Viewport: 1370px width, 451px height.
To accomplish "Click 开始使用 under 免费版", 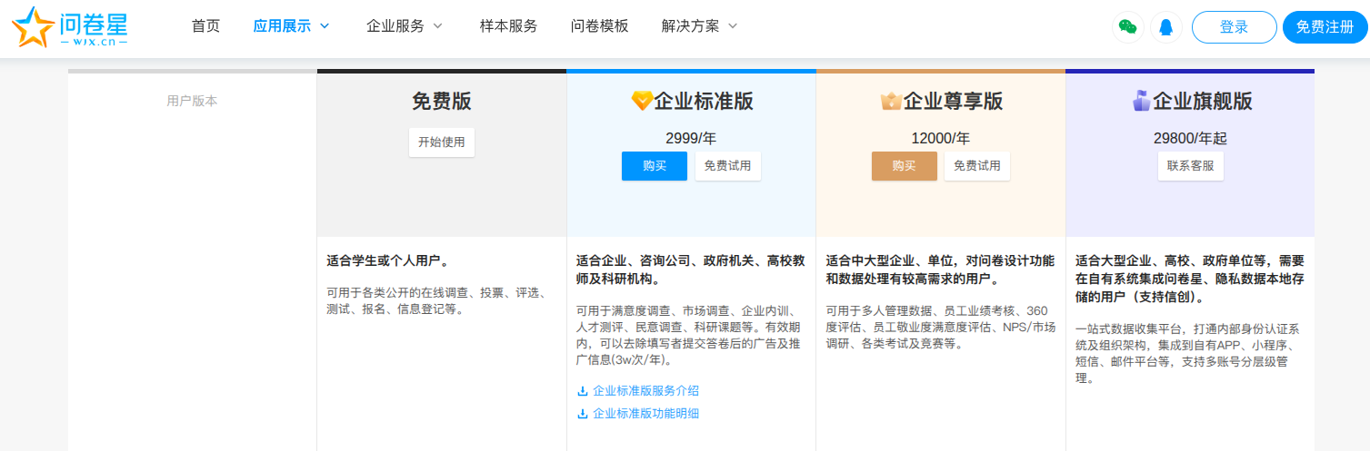I will [x=442, y=142].
